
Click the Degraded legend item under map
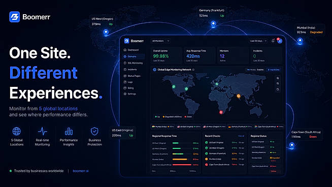click(x=173, y=116)
